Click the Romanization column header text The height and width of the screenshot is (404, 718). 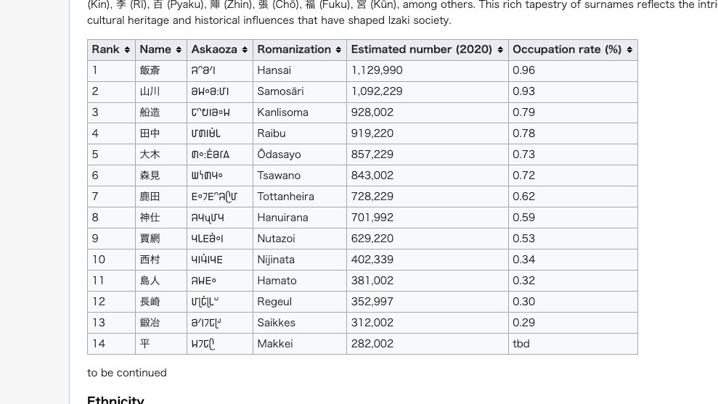pyautogui.click(x=294, y=49)
